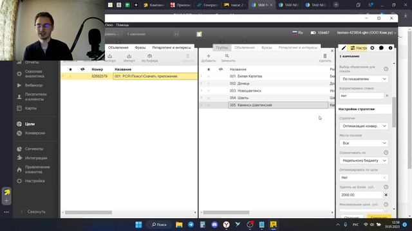Open account dropdown taxineo-423854-qjkn
Screen dimensions: 412x231
coord(366,33)
